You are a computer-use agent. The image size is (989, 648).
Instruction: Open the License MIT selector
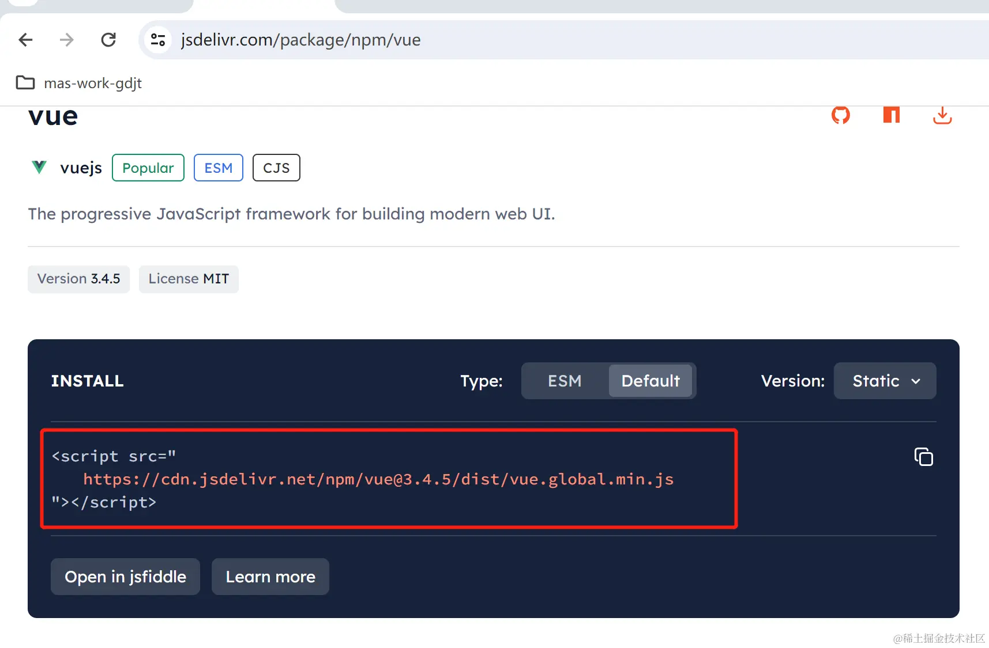click(x=189, y=279)
